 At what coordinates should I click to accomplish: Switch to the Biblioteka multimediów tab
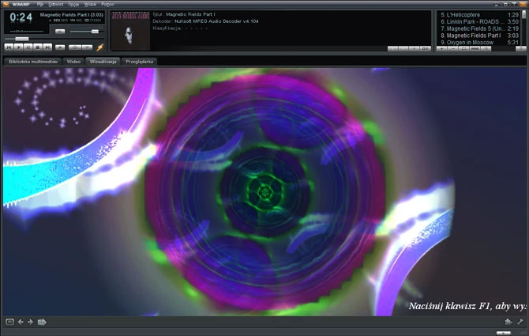click(x=32, y=62)
